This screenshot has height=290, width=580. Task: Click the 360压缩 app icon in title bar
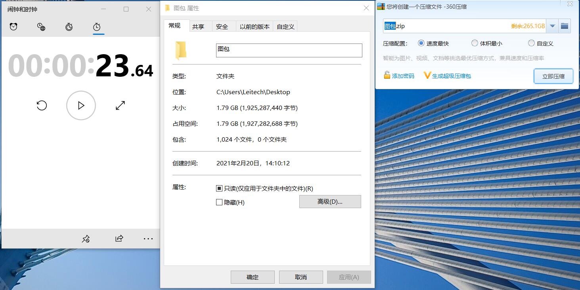click(381, 6)
